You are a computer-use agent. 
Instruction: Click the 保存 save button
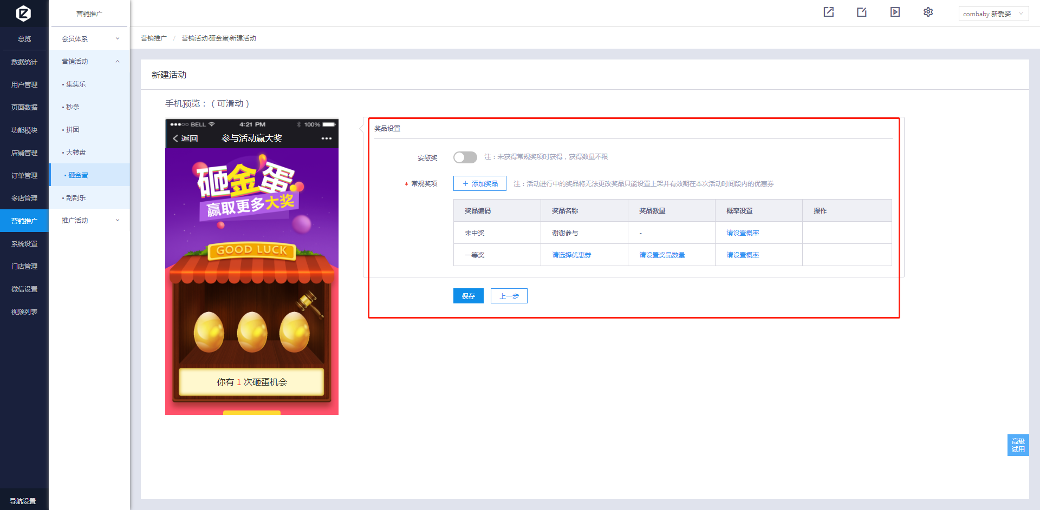point(468,296)
